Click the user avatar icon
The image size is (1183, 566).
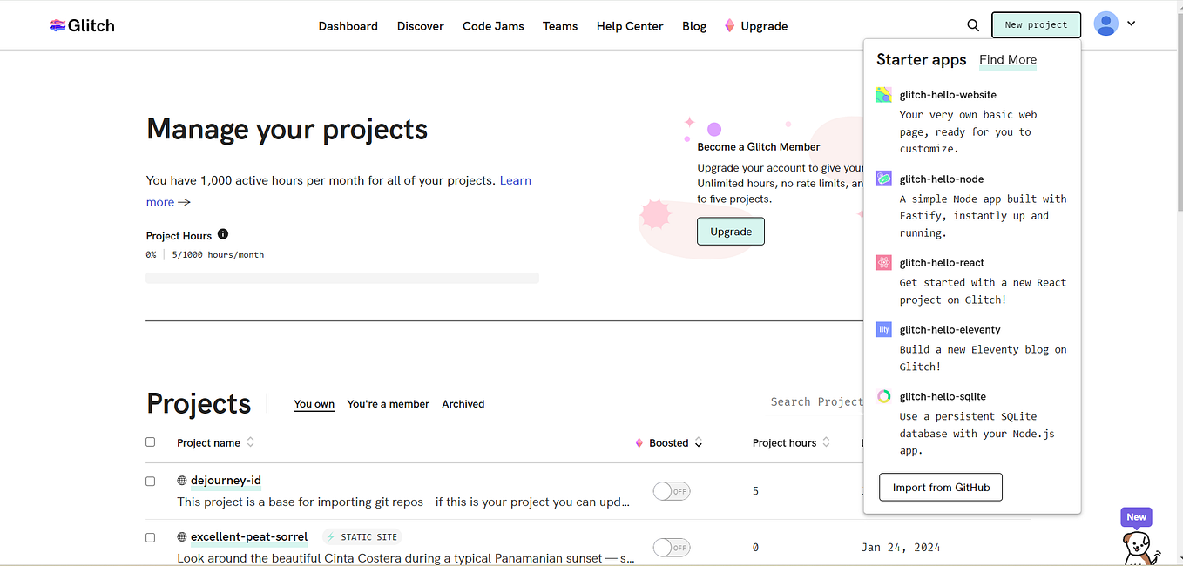(x=1105, y=24)
